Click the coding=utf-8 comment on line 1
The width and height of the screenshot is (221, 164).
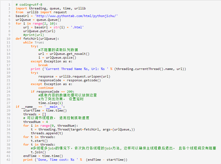[29, 5]
